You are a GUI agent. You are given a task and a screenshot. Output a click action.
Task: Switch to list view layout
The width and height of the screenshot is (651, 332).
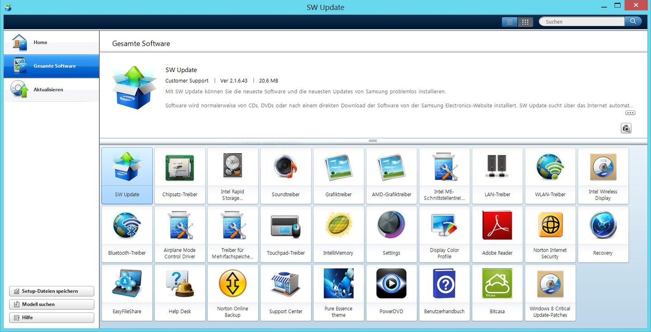tap(509, 22)
